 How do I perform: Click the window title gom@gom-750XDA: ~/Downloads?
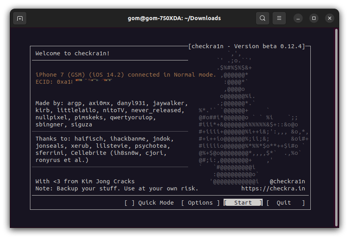(x=174, y=18)
